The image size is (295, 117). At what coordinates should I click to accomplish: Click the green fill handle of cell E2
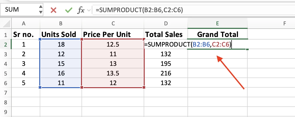(x=247, y=49)
